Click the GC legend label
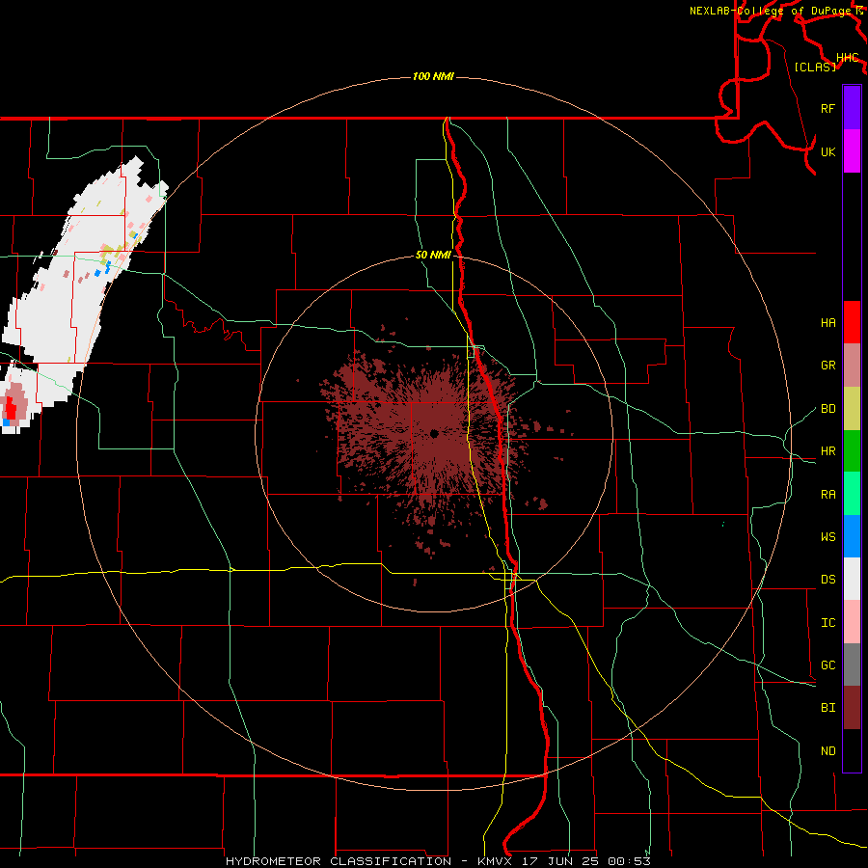 pos(827,665)
